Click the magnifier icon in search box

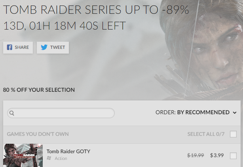[x=12, y=113]
